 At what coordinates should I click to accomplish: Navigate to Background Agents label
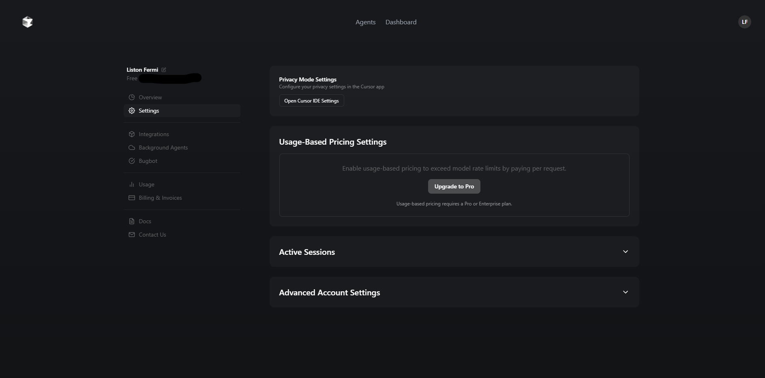click(163, 147)
